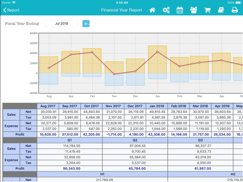The image size is (243, 182).
Task: Select the Apr 2018 column header
Action: 222,106
